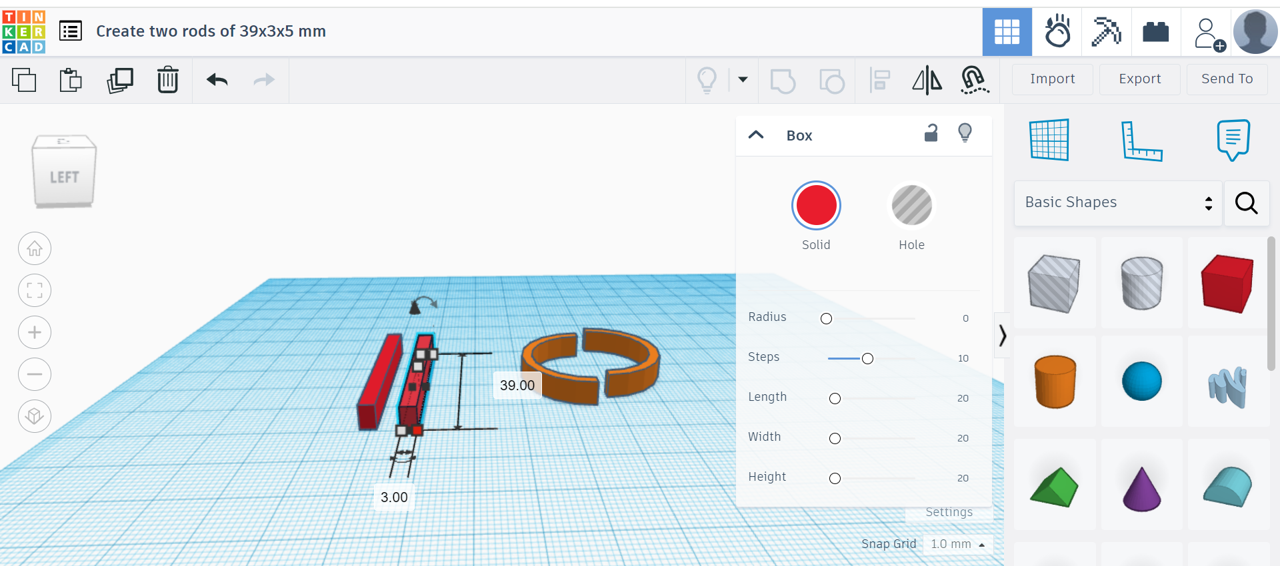
Task: Click the Paste tool icon
Action: [71, 80]
